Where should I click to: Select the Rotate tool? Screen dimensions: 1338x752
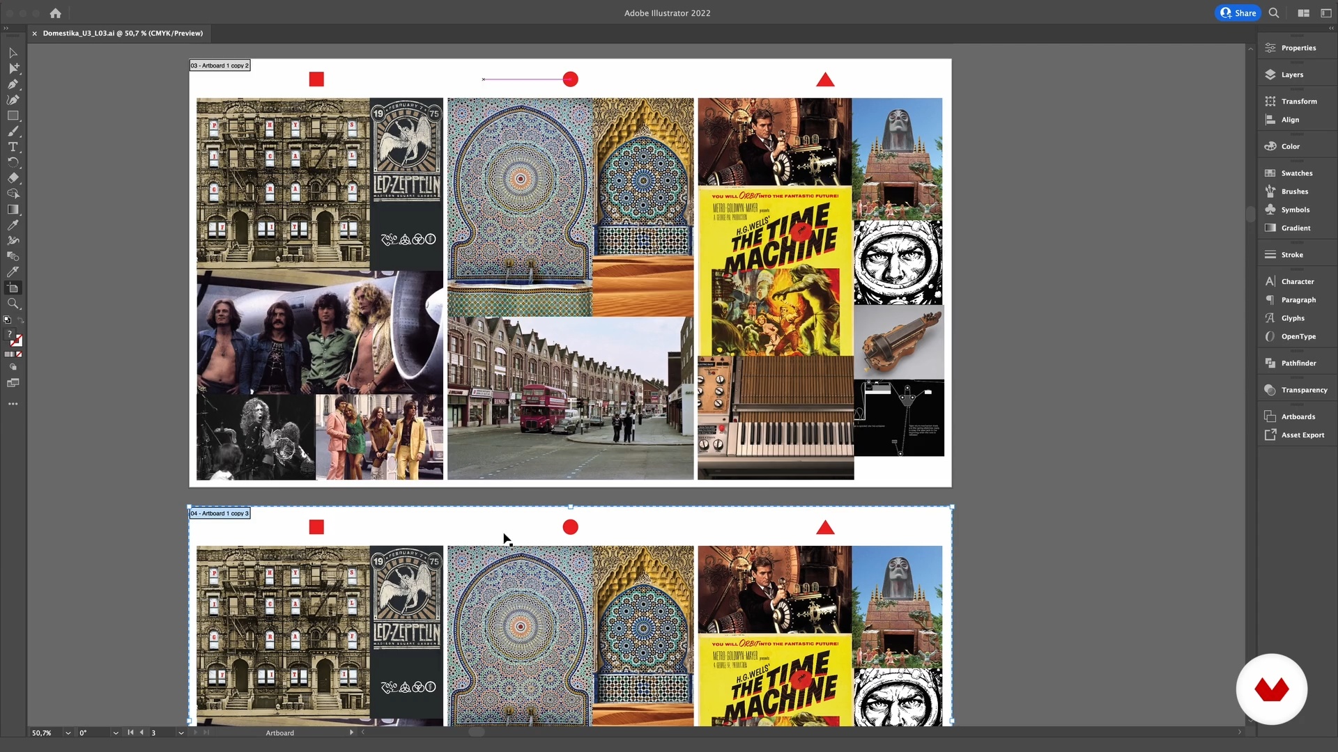coord(13,162)
